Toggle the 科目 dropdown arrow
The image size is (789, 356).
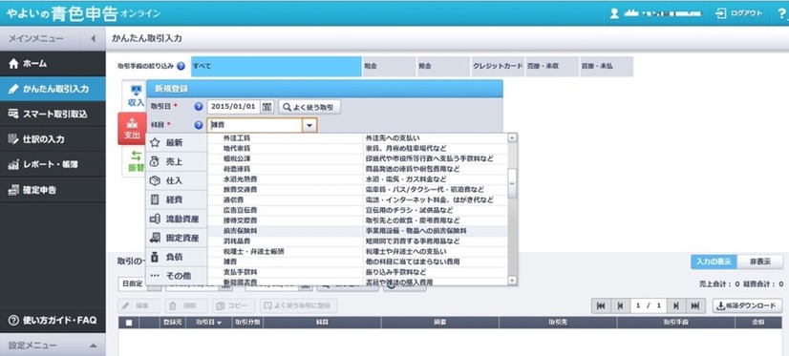coord(309,125)
